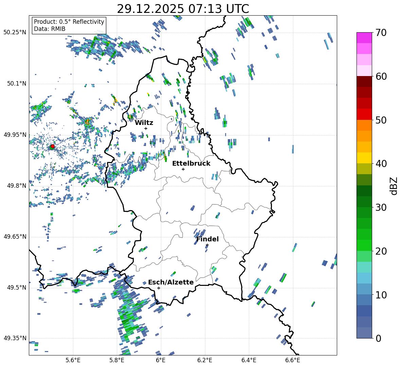The height and width of the screenshot is (367, 402).
Task: Click the red radar site marker dot
Action: (x=52, y=146)
